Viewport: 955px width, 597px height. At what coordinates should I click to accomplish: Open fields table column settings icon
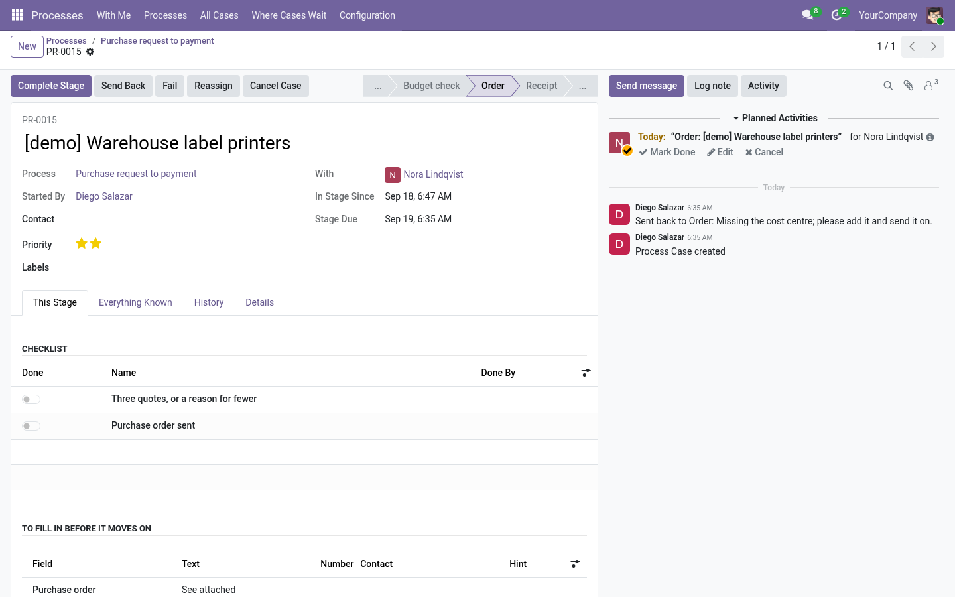point(575,564)
